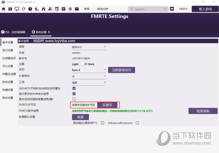Click the monitor screen icon
This screenshot has width=219, height=153.
(x=17, y=9)
